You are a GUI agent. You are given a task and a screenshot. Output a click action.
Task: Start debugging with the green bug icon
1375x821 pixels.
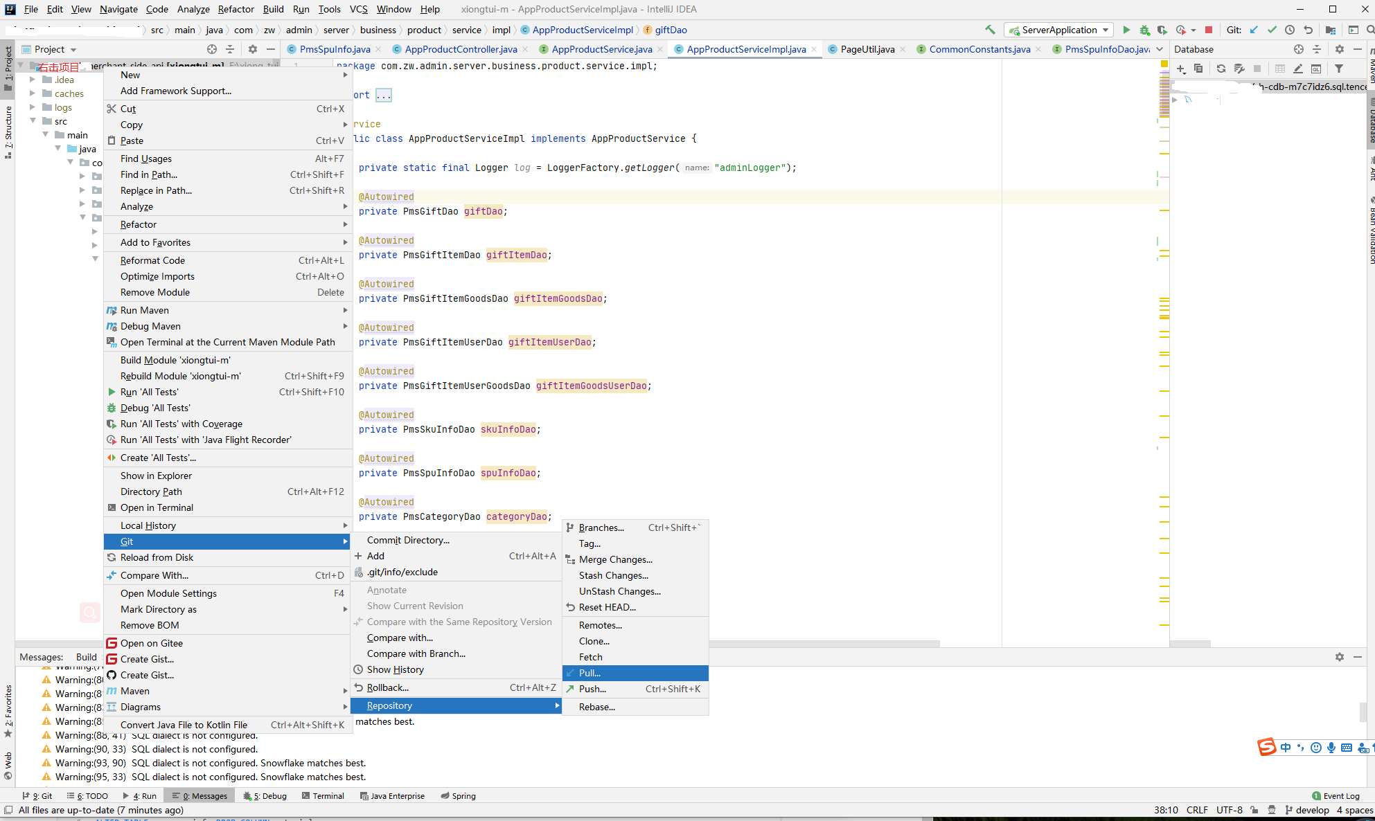point(1144,30)
